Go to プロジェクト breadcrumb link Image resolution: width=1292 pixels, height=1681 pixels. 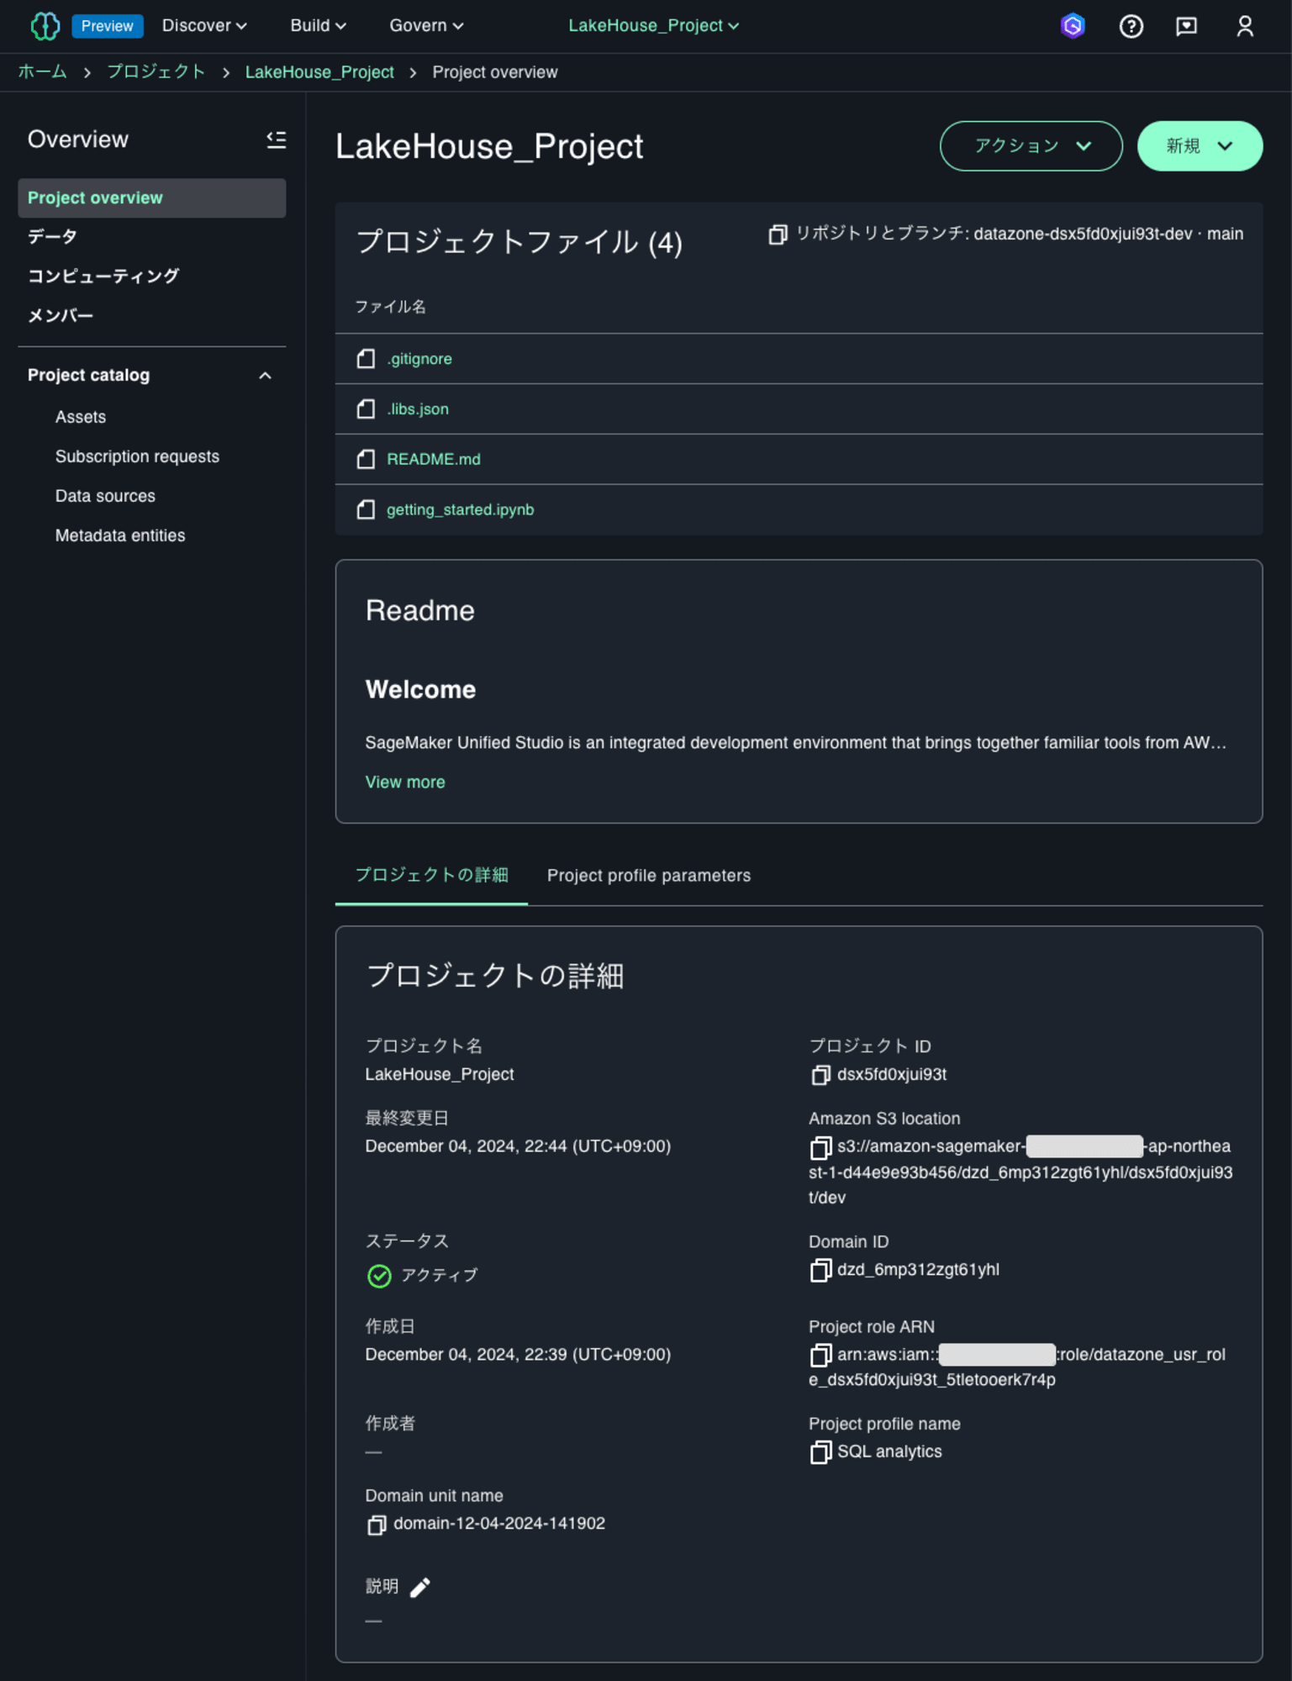[156, 72]
